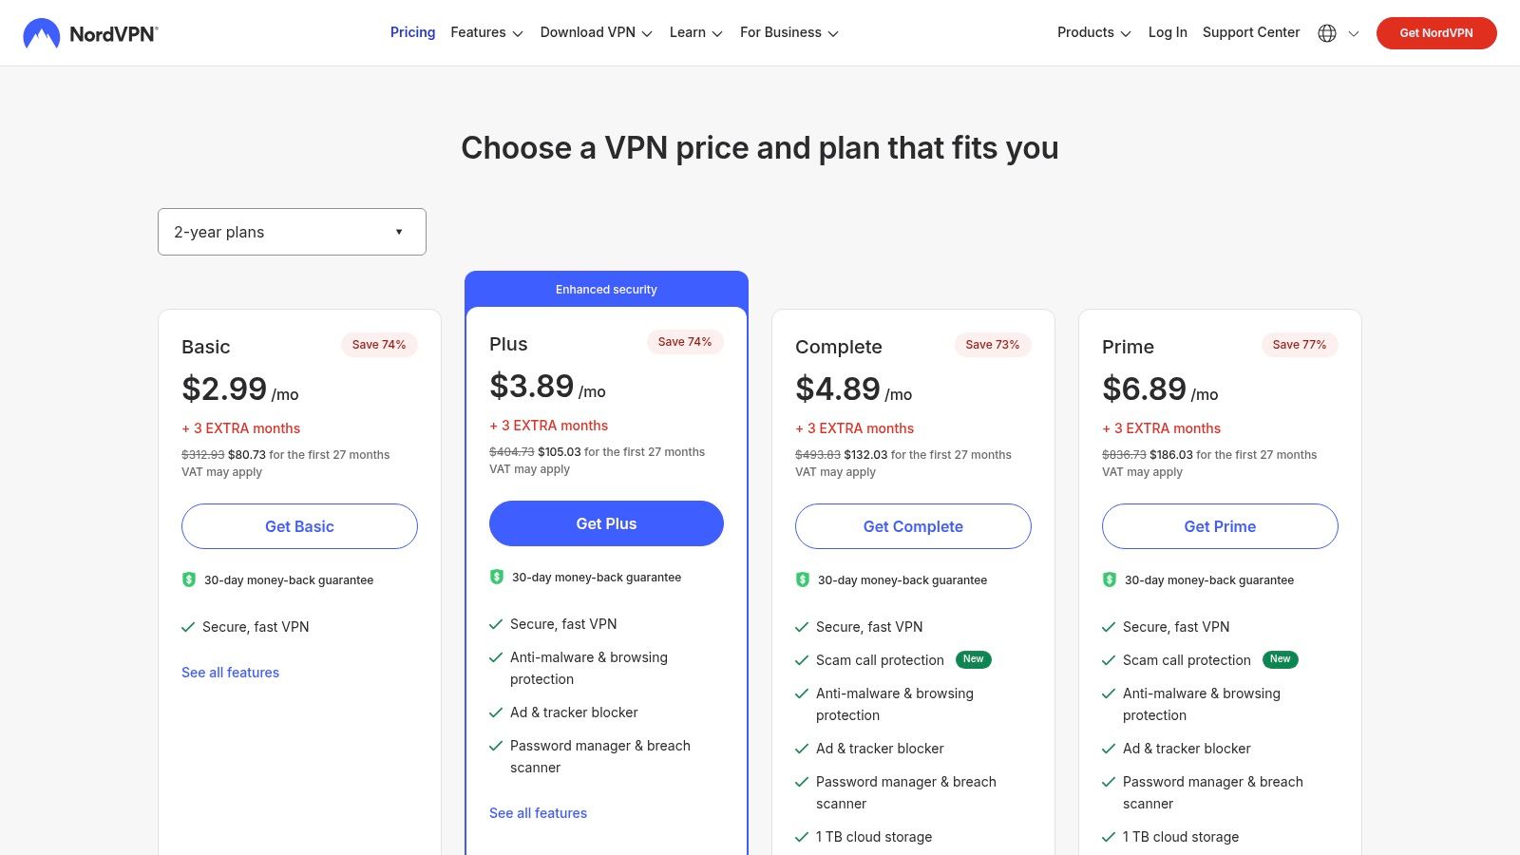Click the red Get NordVPN button
1520x855 pixels.
click(x=1436, y=32)
